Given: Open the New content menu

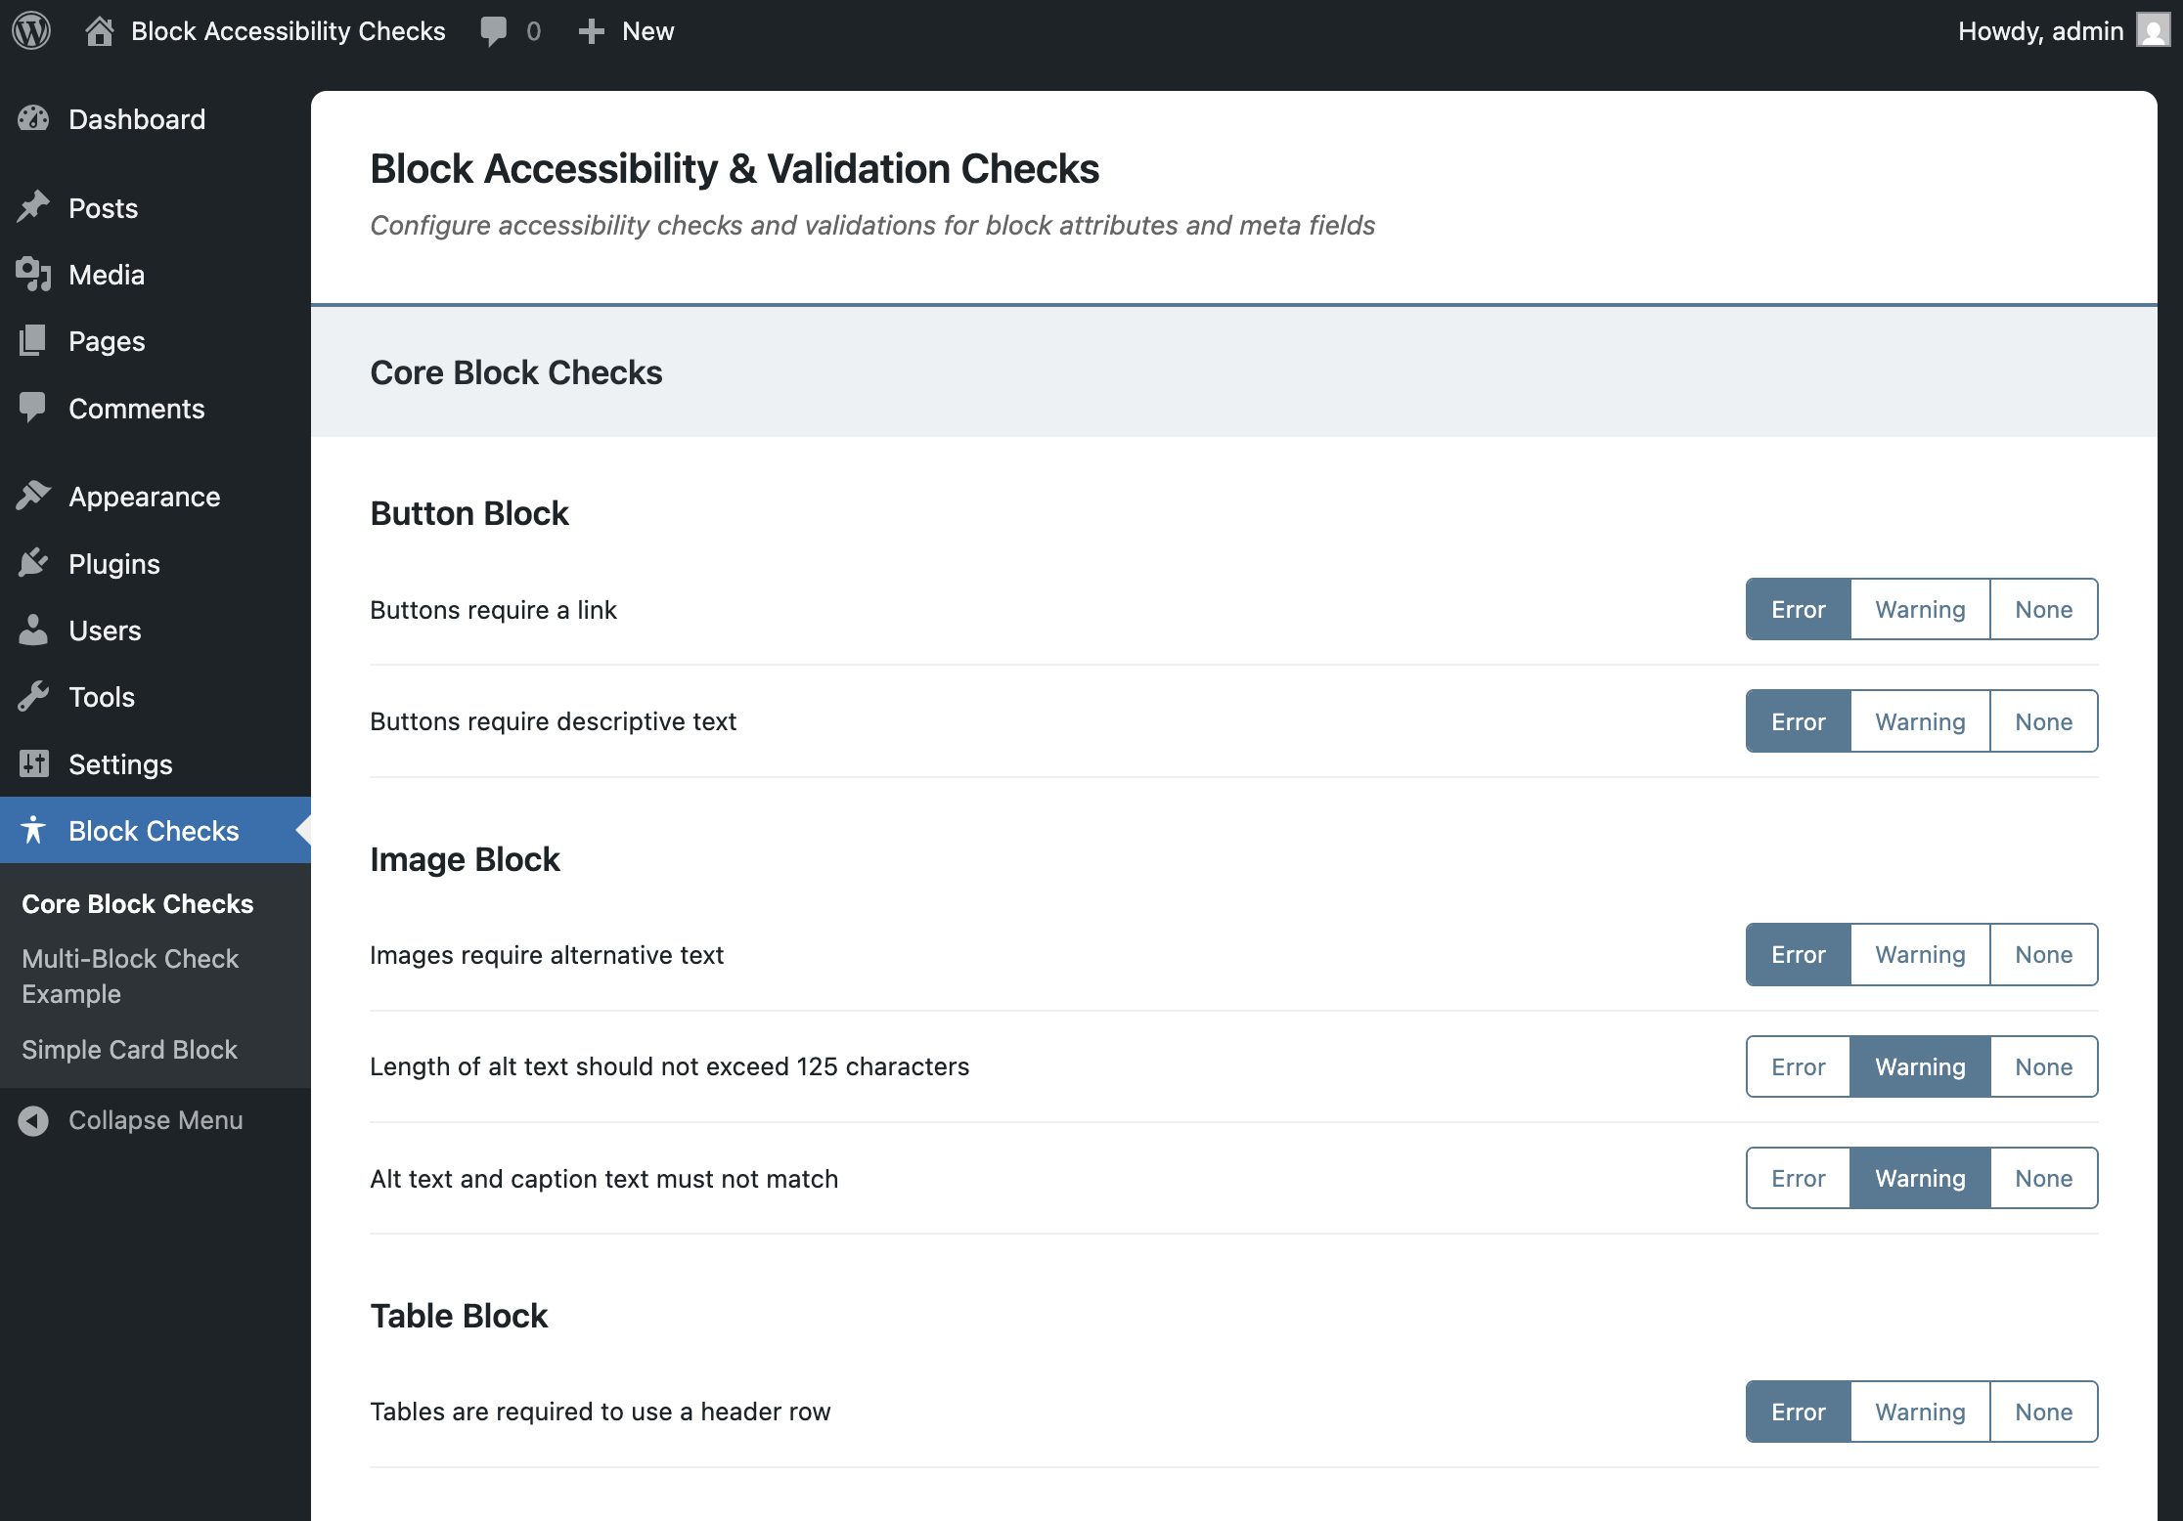Looking at the screenshot, I should [x=626, y=30].
